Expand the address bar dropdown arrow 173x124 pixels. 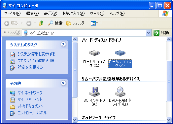(148, 33)
